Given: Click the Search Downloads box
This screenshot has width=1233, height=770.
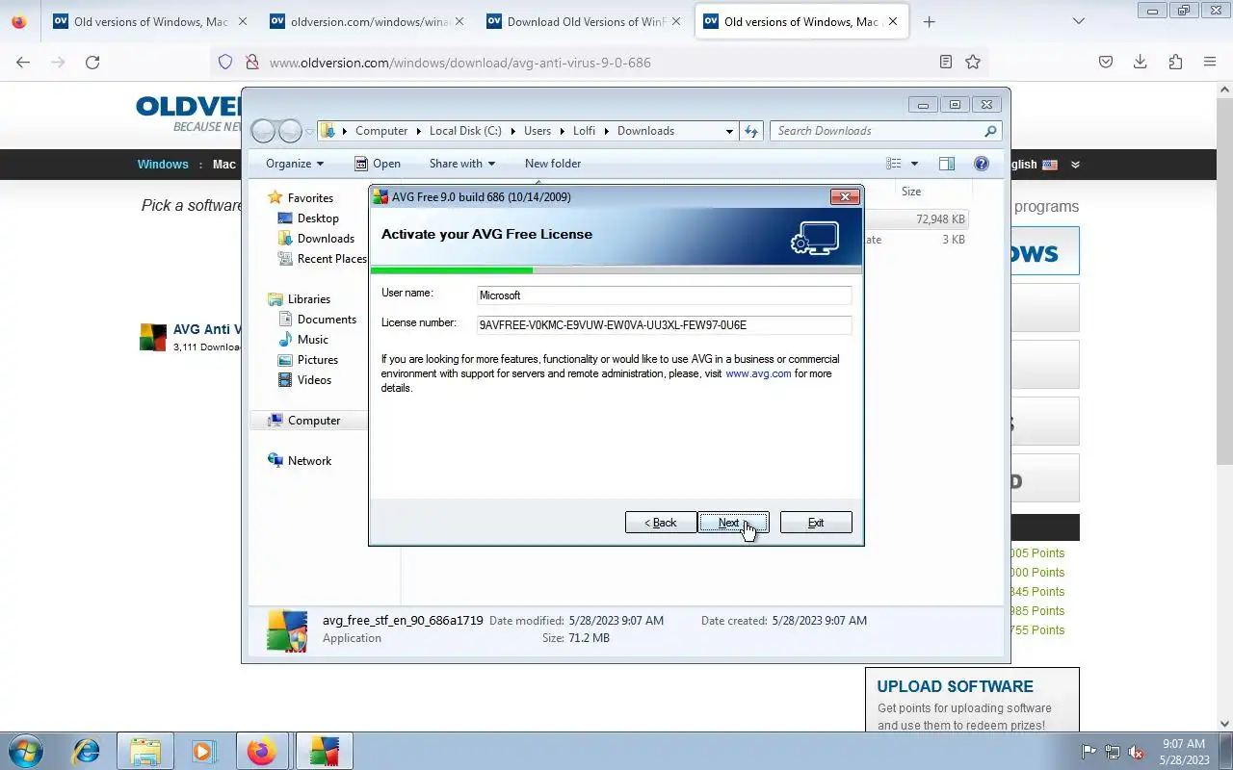Looking at the screenshot, I should 885,131.
